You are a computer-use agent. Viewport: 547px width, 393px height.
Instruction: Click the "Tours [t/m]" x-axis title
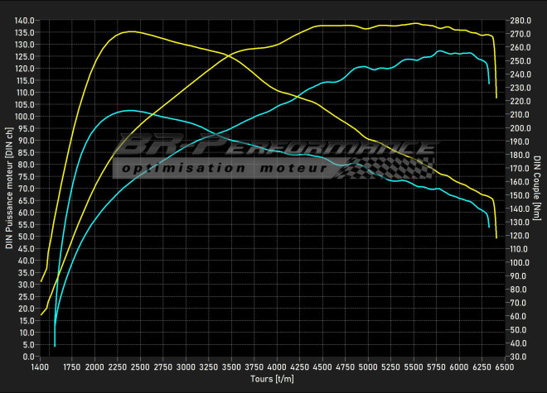(272, 379)
